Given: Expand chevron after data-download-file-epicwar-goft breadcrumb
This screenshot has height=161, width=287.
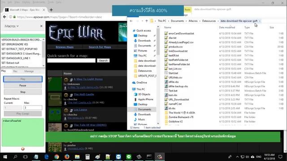Looking at the screenshot, I should (260, 21).
